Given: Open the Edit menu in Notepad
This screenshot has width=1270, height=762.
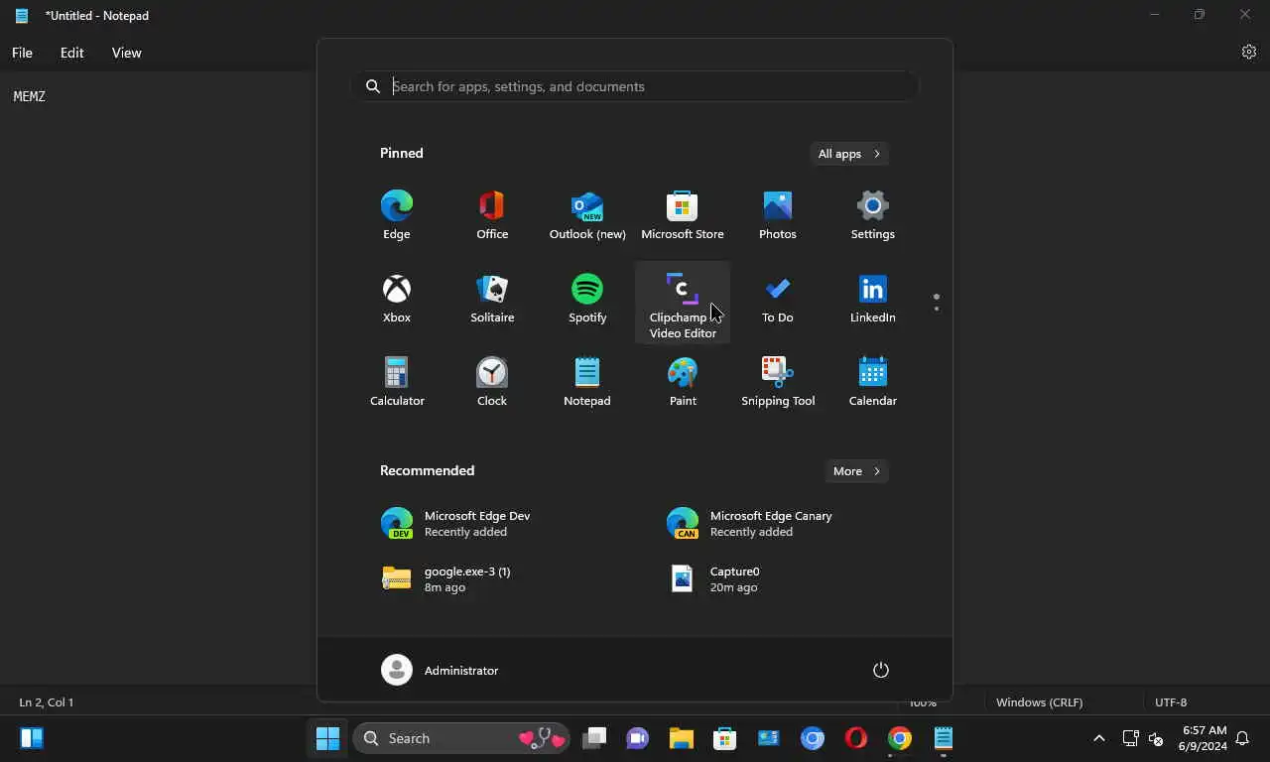Looking at the screenshot, I should [x=72, y=53].
